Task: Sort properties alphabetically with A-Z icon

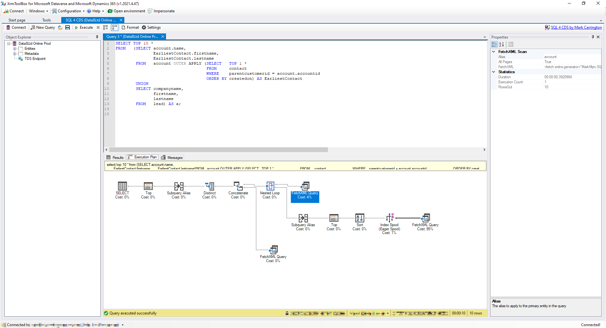Action: pyautogui.click(x=502, y=44)
